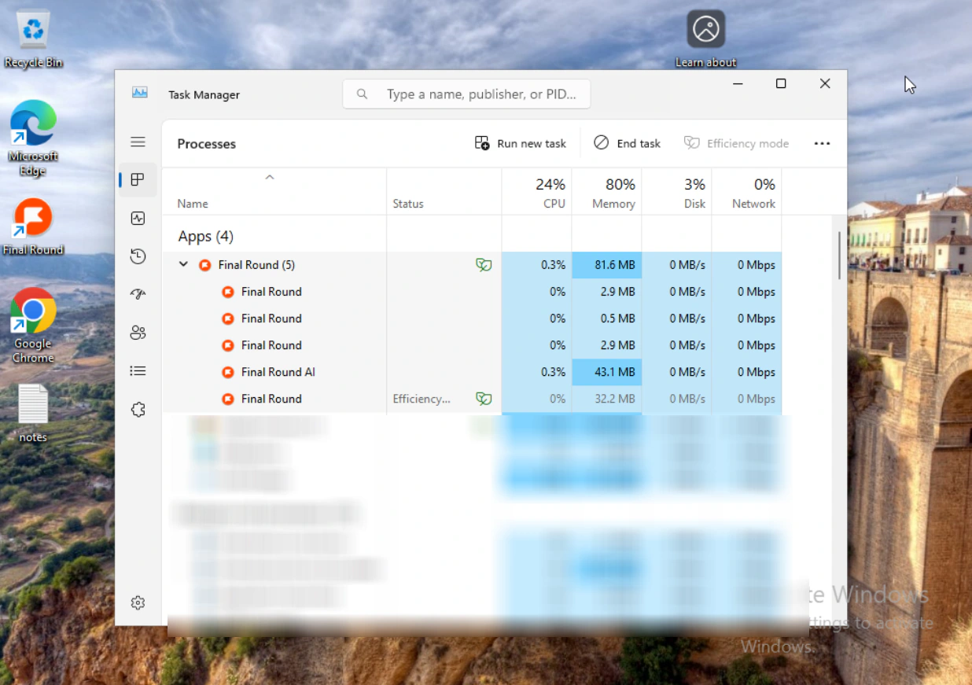Viewport: 972px width, 685px height.
Task: Select the Google Chrome desktop shortcut
Action: click(33, 326)
